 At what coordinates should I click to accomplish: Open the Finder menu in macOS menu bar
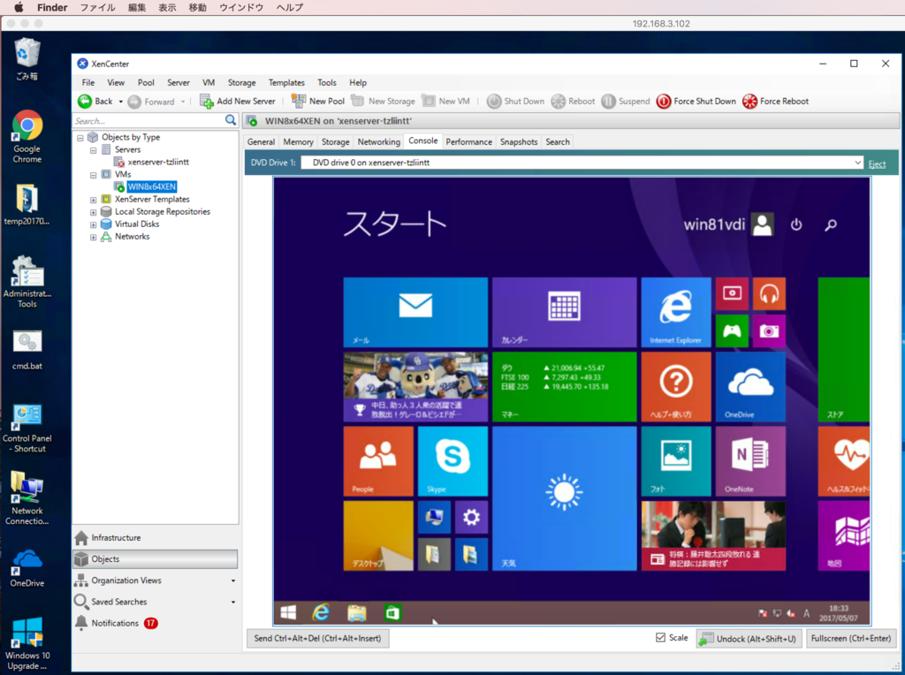click(52, 7)
